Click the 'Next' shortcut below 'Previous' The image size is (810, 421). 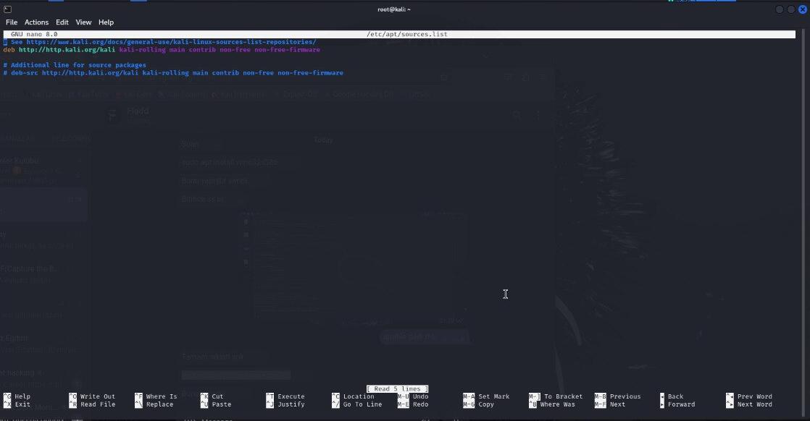tap(617, 404)
